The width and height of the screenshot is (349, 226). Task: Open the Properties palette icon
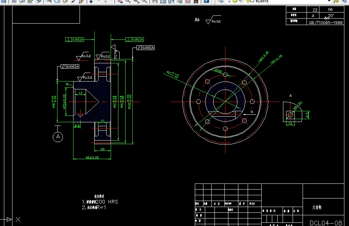point(155,1)
